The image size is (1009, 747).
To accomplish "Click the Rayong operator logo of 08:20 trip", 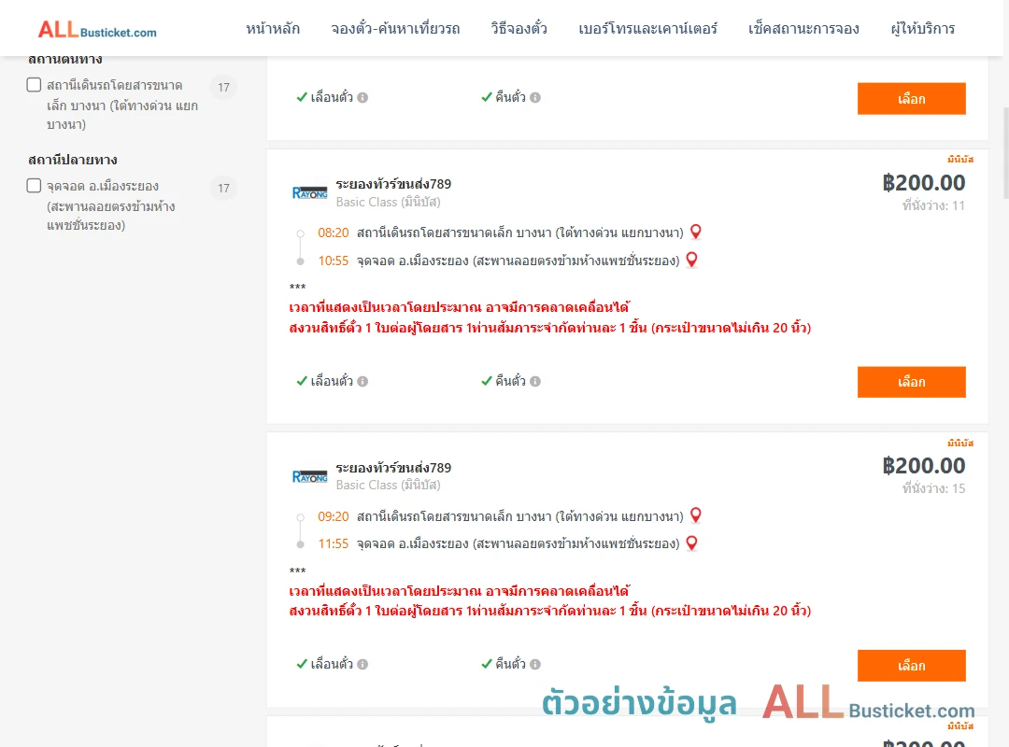I will 309,192.
